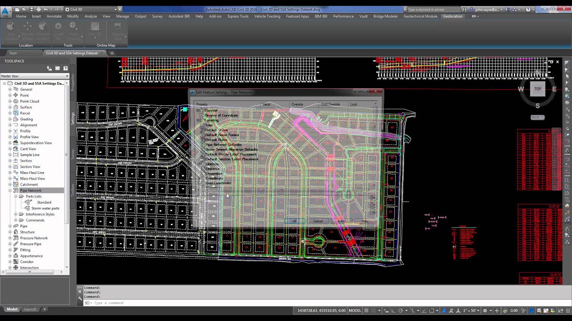Expand the Surface tree node

10,107
